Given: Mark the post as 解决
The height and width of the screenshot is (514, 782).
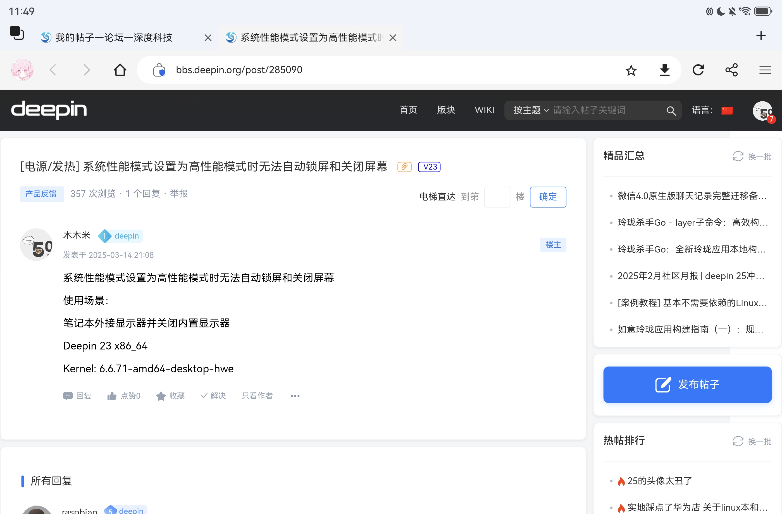Looking at the screenshot, I should 214,396.
